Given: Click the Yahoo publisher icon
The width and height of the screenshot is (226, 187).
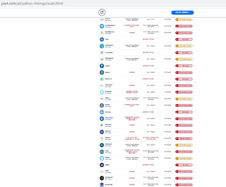Looking at the screenshot, I should coord(102,172).
